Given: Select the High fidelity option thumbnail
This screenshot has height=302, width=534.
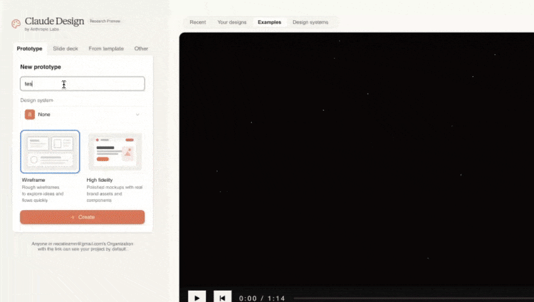Looking at the screenshot, I should click(115, 152).
